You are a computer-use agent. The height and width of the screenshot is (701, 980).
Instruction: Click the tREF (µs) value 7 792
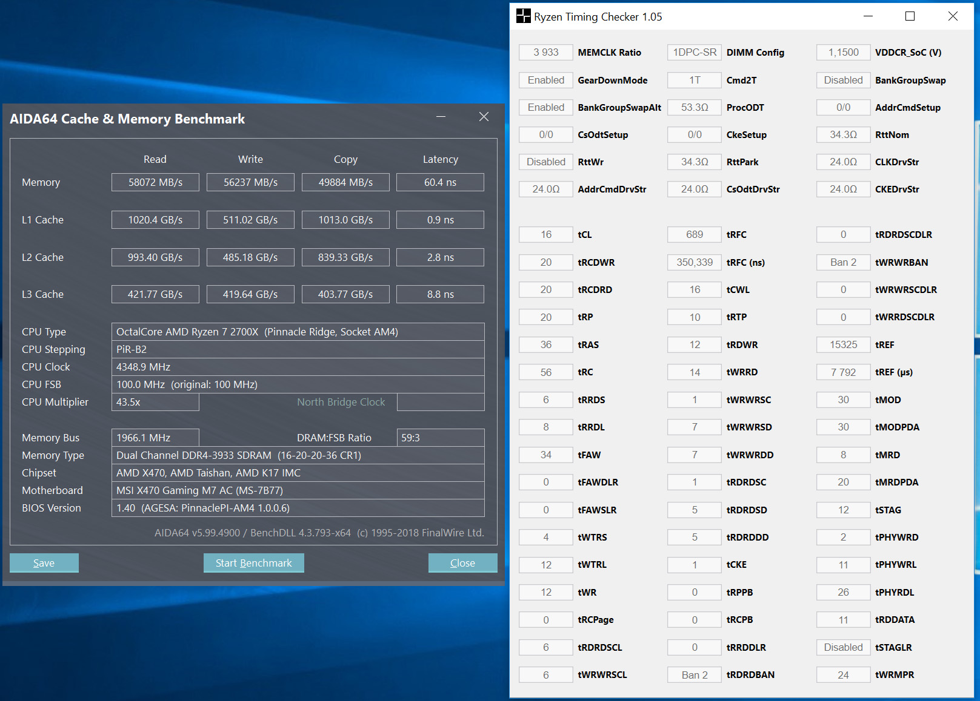844,372
